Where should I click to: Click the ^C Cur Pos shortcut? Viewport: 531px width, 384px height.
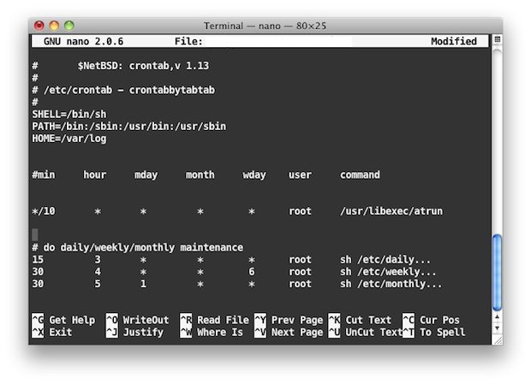click(431, 320)
